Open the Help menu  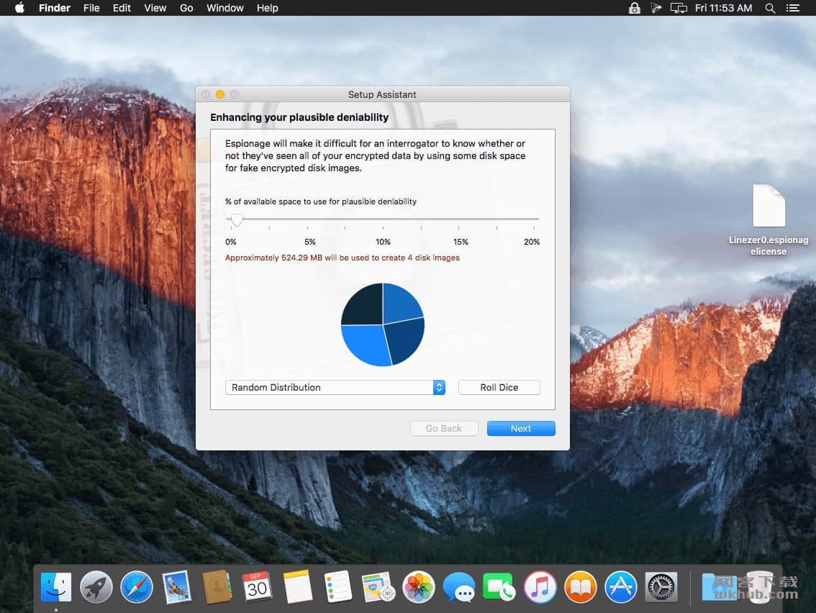tap(268, 8)
